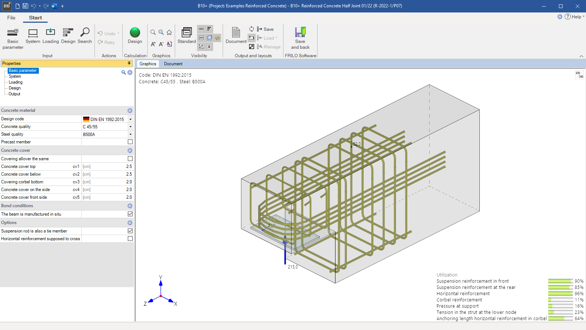Screen dimensions: 586x330
Task: Open the Design code dropdown
Action: click(130, 119)
